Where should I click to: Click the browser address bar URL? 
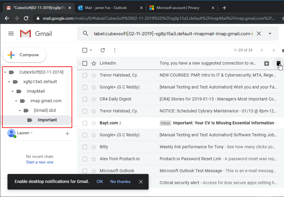point(159,18)
